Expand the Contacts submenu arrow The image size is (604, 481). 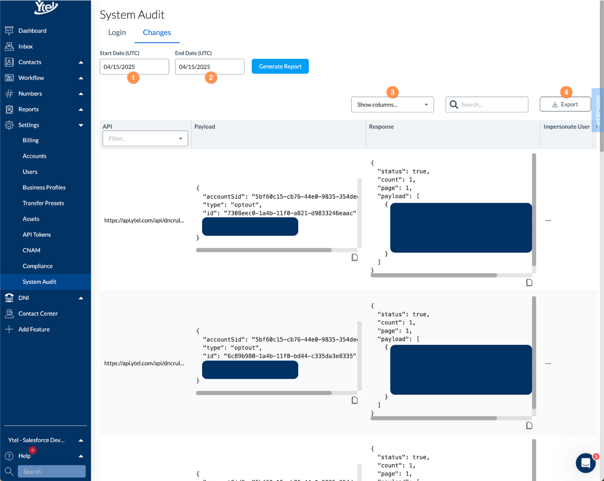tap(81, 62)
